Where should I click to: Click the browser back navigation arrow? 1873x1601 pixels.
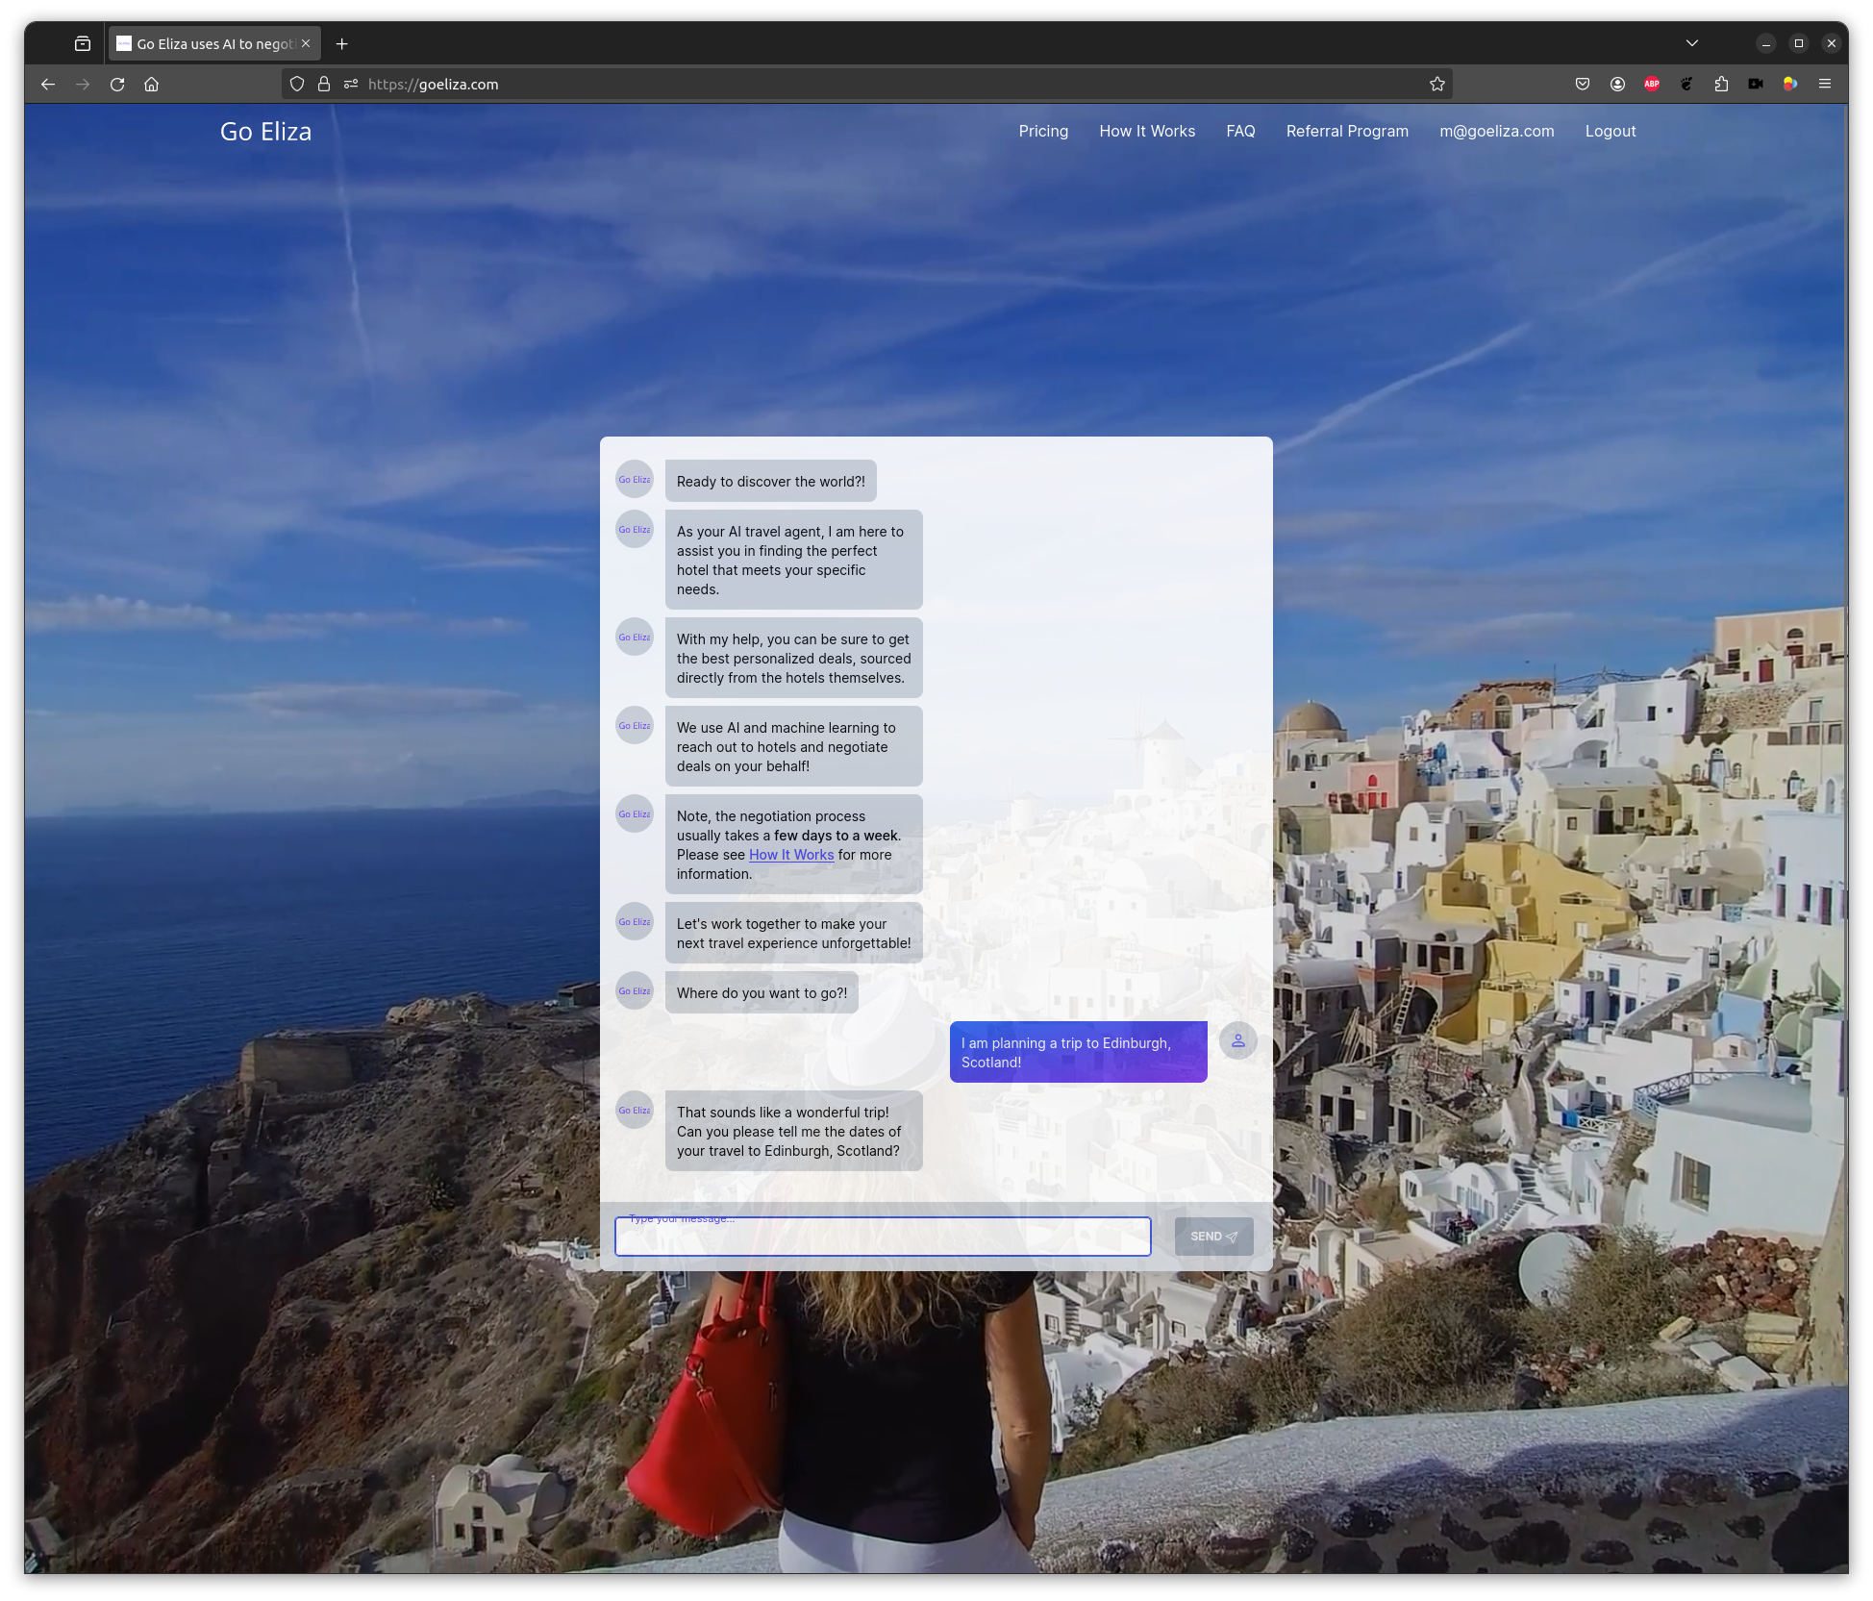pos(48,85)
